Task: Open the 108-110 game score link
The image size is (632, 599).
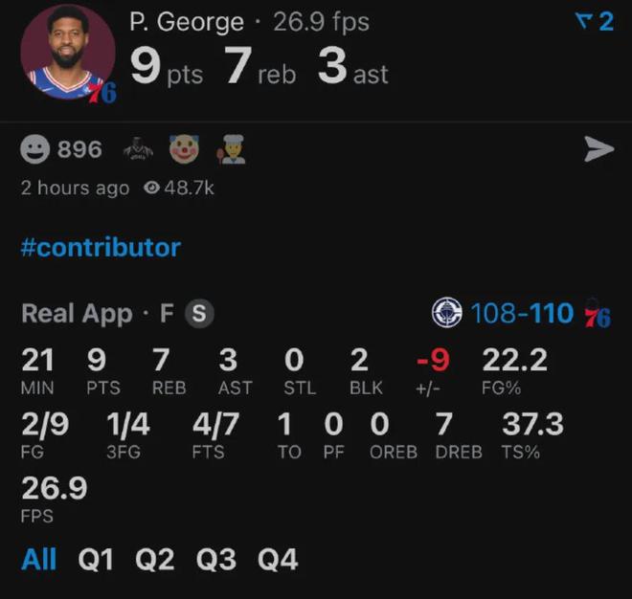Action: click(522, 313)
